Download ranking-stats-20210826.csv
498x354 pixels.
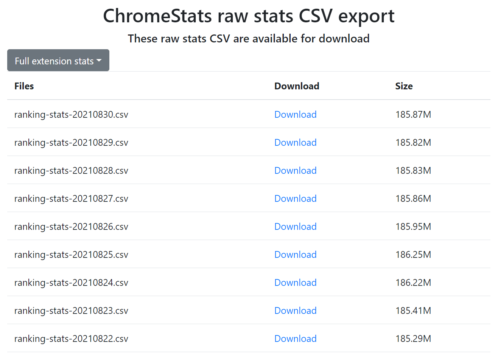(x=295, y=226)
